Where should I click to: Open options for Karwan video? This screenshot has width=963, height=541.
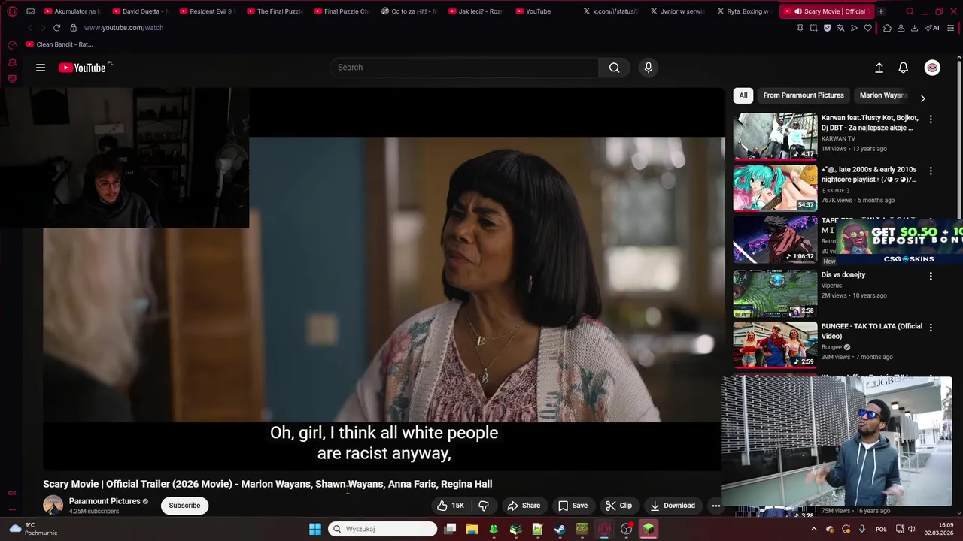pos(931,119)
